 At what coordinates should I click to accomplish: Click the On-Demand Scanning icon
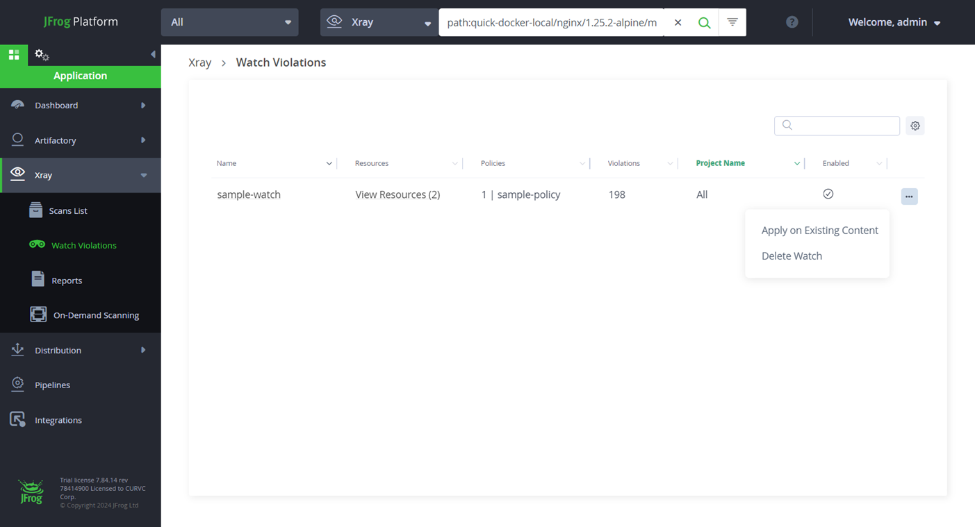point(38,315)
